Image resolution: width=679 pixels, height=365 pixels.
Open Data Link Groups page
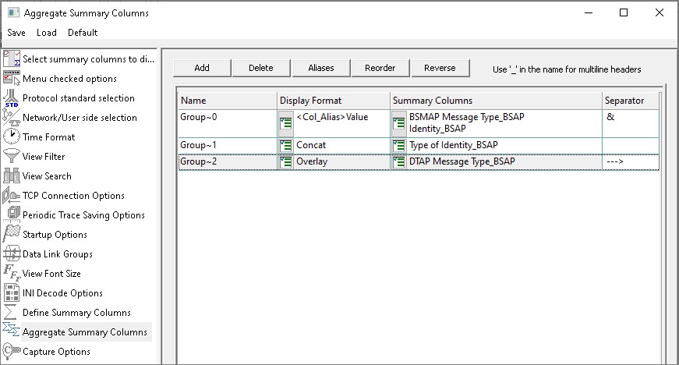58,253
